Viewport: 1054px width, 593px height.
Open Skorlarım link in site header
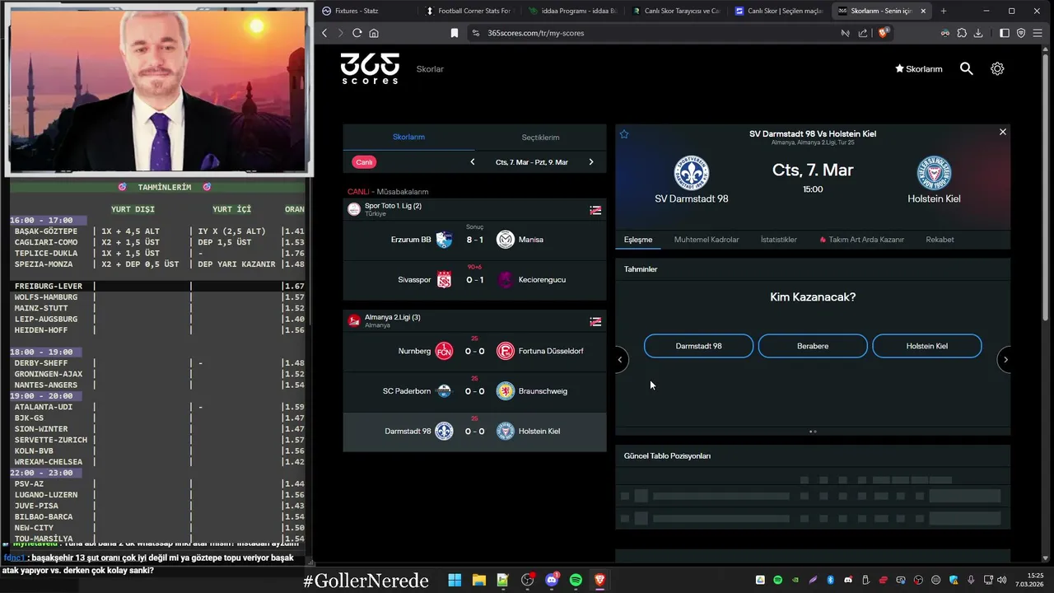tap(918, 69)
